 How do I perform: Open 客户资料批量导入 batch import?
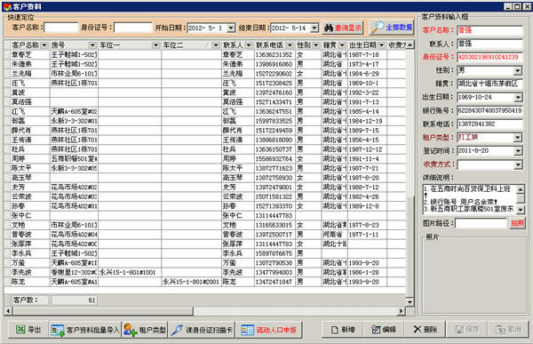coord(85,330)
